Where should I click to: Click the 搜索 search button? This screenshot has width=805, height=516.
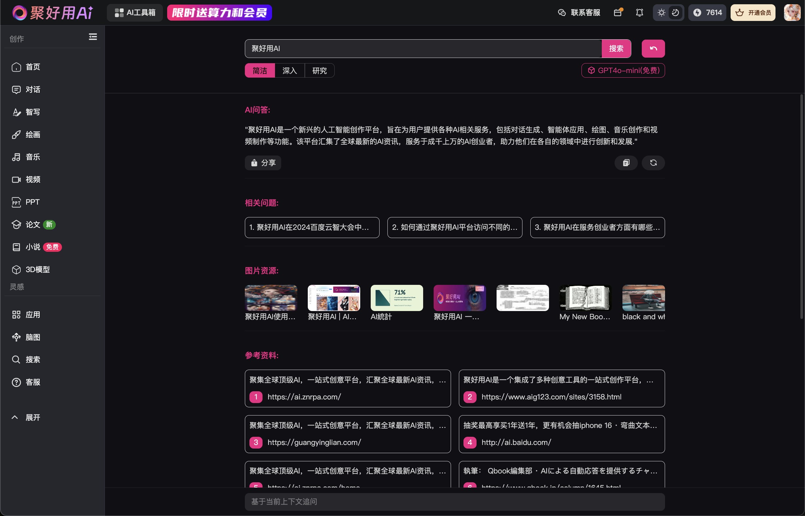tap(616, 48)
